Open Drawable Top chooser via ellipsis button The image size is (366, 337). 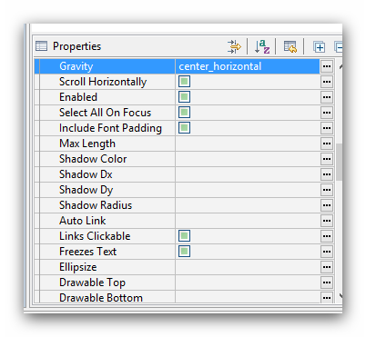pyautogui.click(x=327, y=282)
